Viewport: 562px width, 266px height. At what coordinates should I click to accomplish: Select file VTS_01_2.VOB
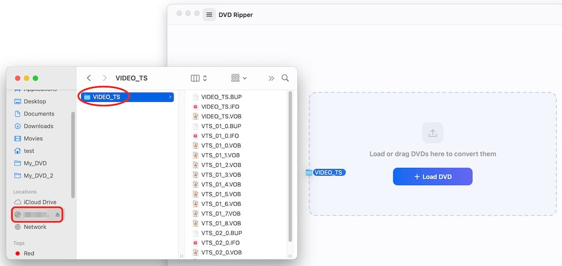(x=221, y=165)
